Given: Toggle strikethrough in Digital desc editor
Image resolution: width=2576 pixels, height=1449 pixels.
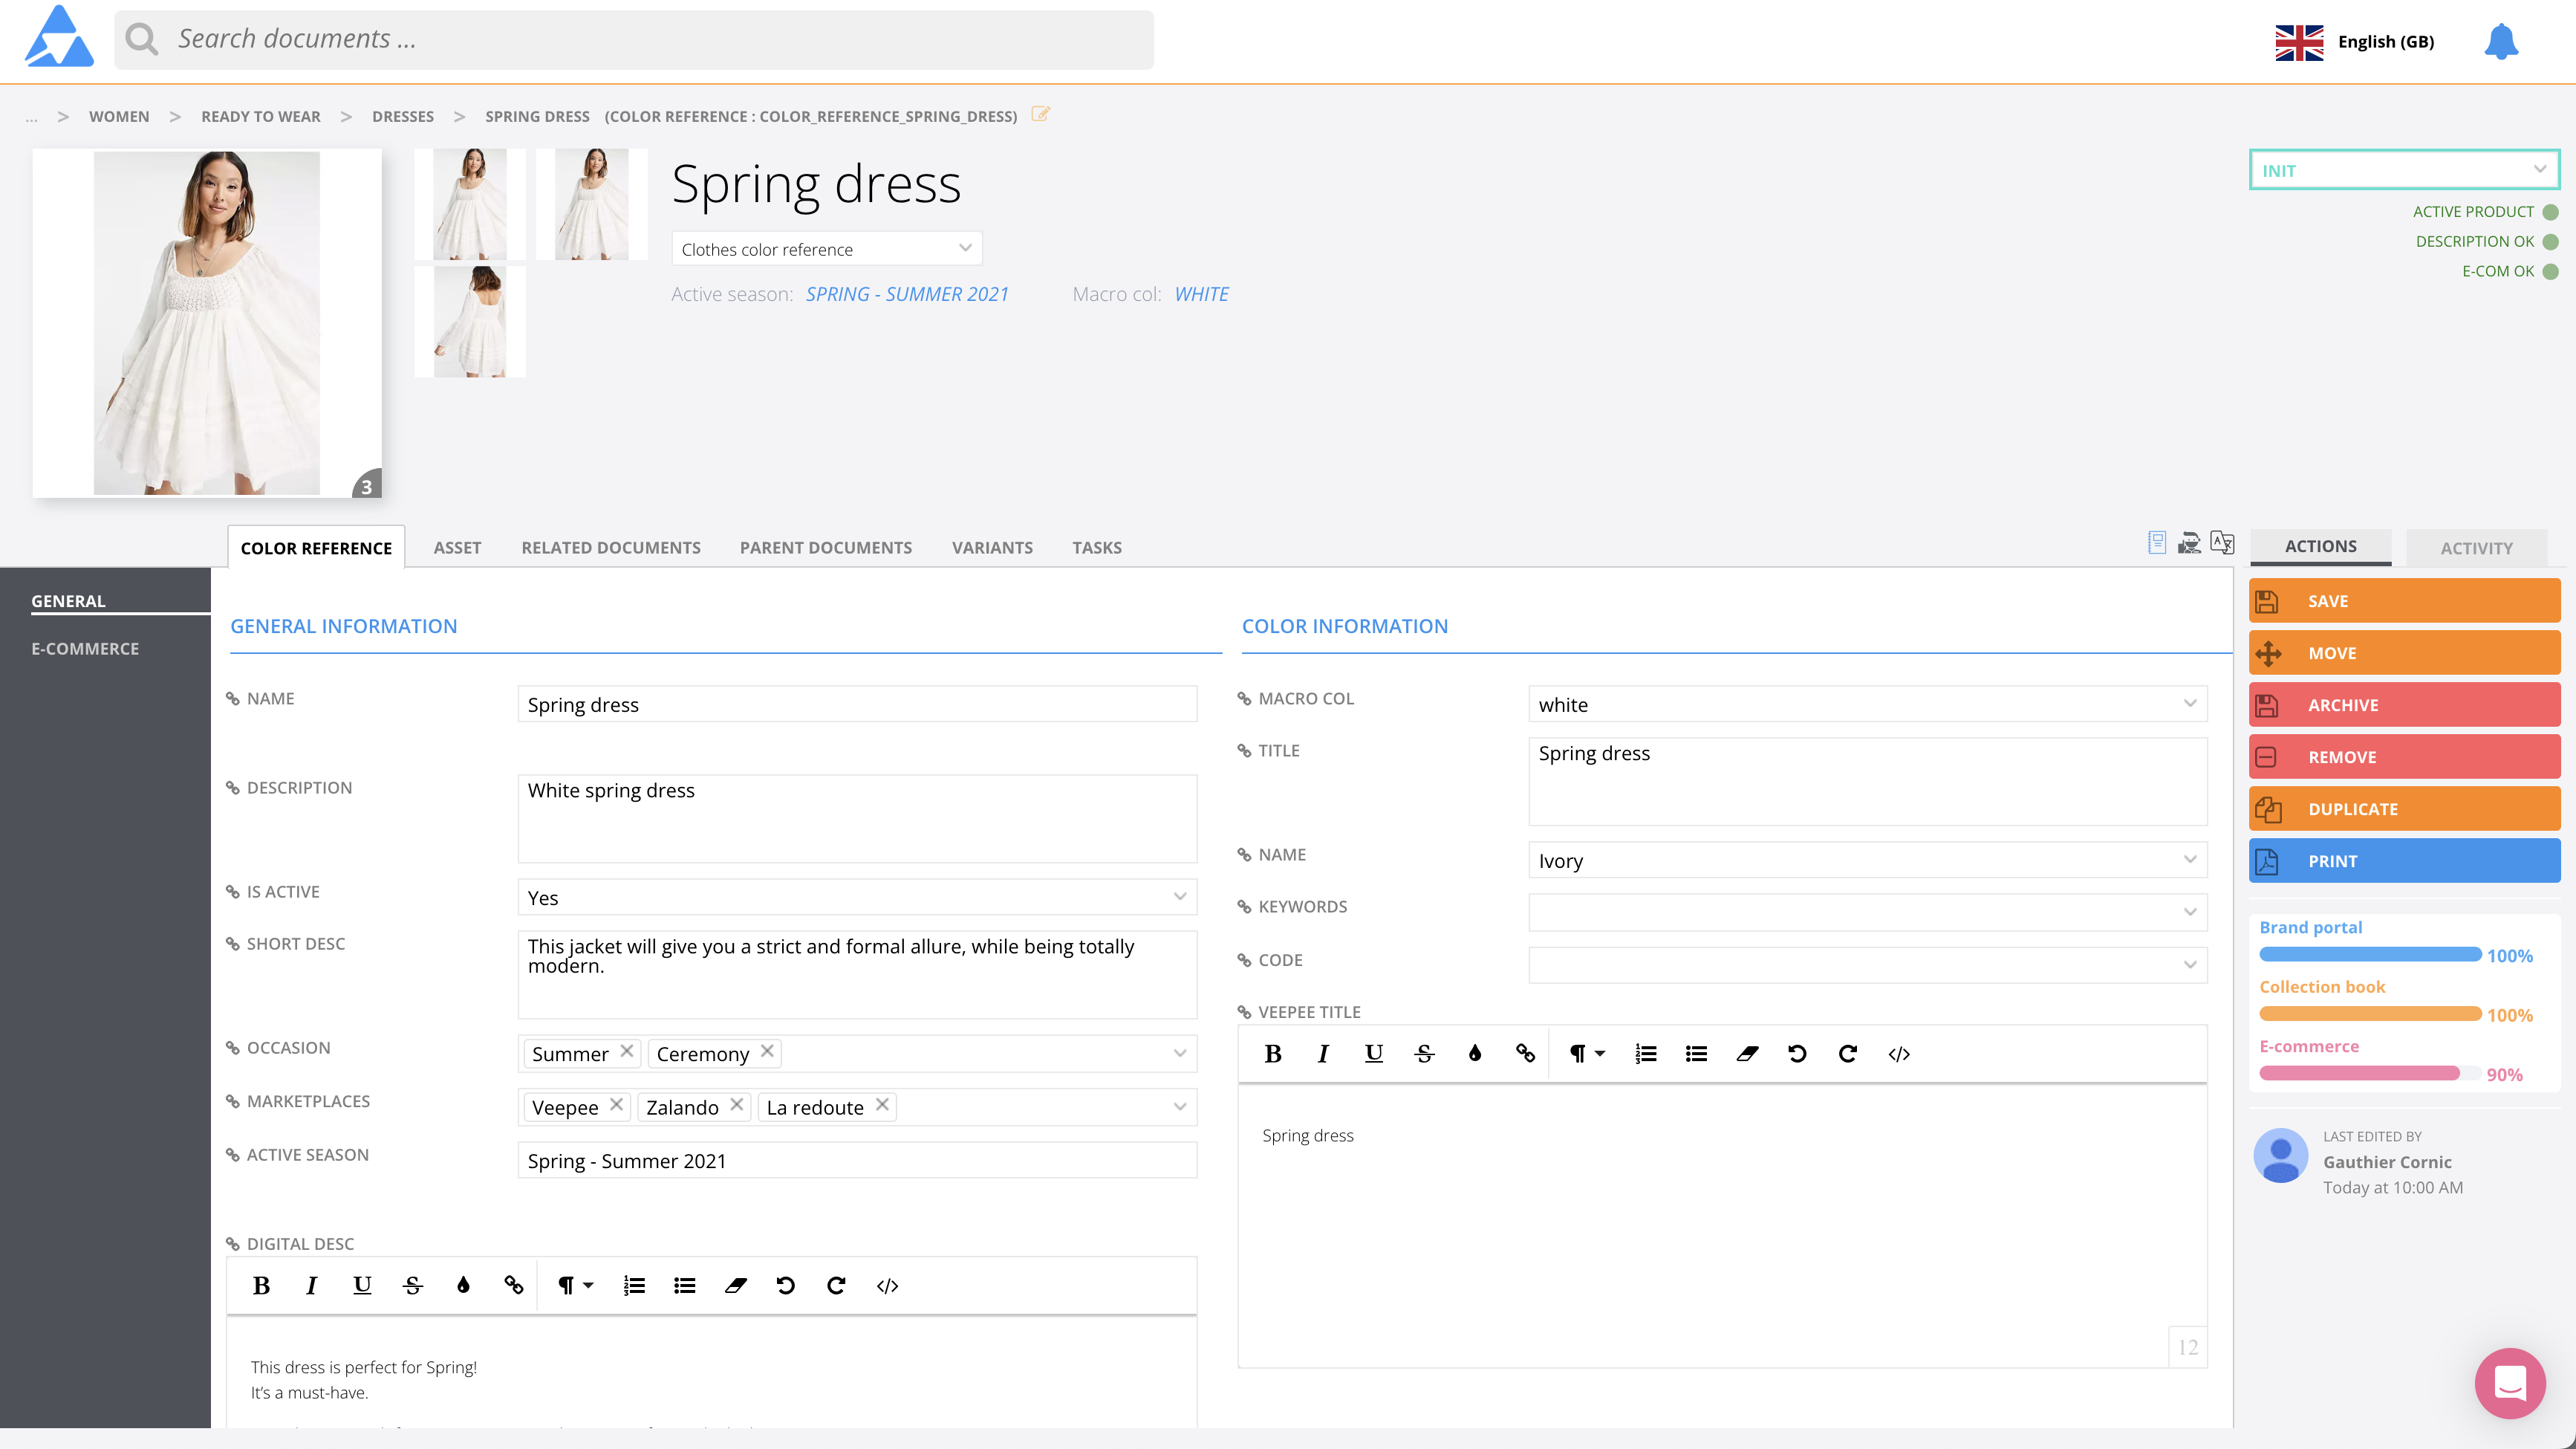Looking at the screenshot, I should coord(412,1286).
